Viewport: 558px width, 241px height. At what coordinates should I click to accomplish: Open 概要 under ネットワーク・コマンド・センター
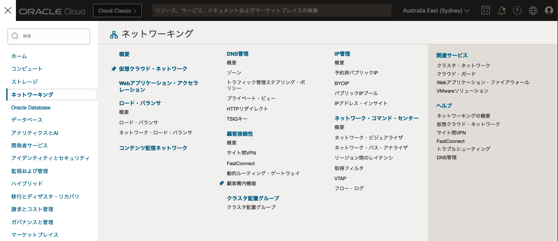click(340, 127)
